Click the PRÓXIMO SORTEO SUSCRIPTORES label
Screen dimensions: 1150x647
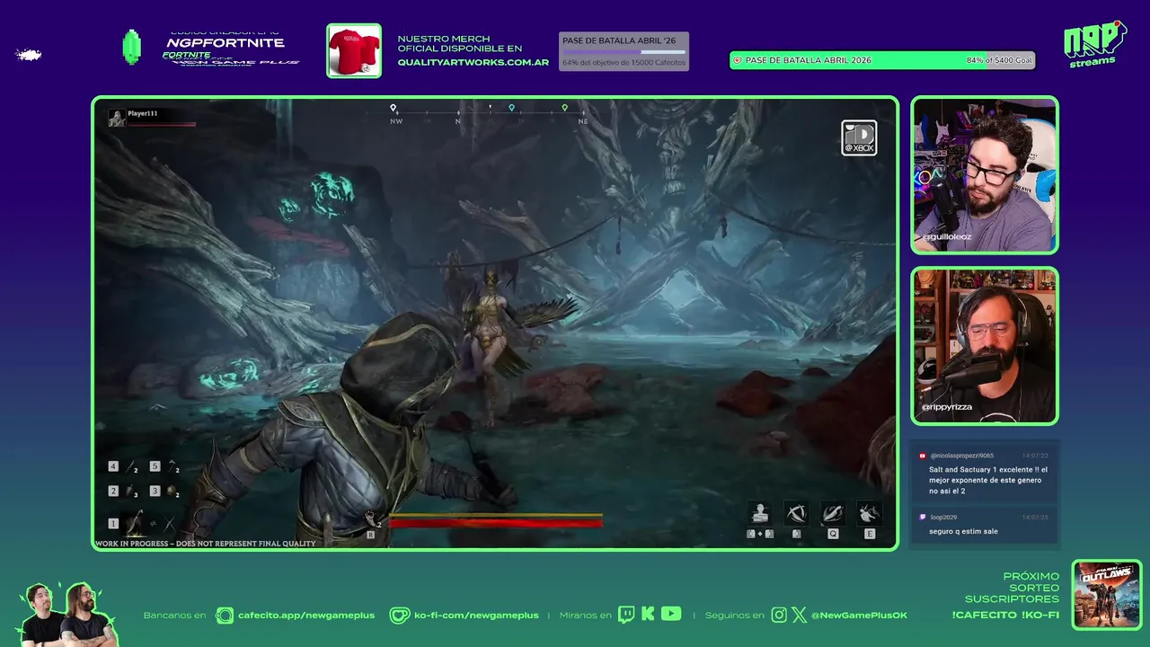pos(1013,588)
